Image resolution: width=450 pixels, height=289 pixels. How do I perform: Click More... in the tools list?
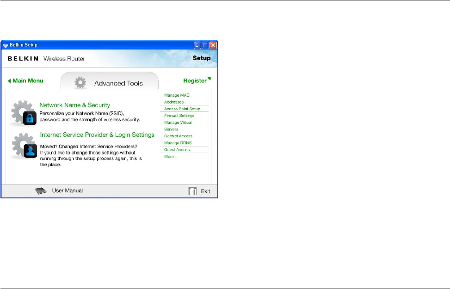click(x=171, y=157)
